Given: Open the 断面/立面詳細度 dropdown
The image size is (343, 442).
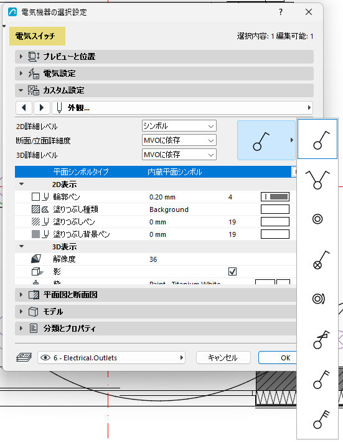Looking at the screenshot, I should (x=179, y=140).
